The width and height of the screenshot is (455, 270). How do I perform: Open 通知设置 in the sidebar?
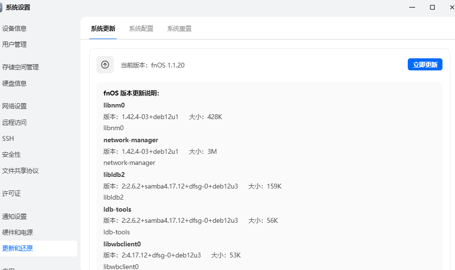[14, 216]
